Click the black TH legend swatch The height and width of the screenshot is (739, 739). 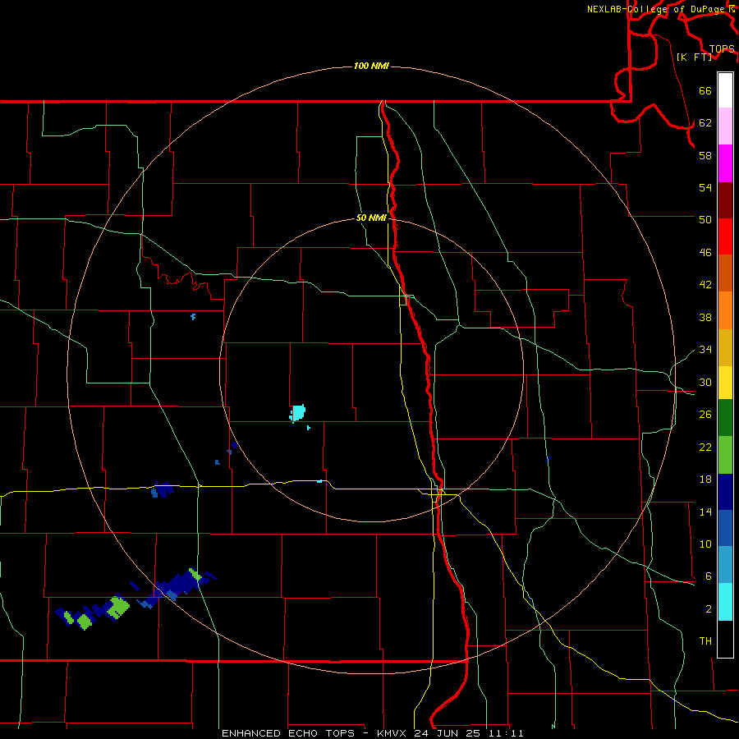coord(725,639)
